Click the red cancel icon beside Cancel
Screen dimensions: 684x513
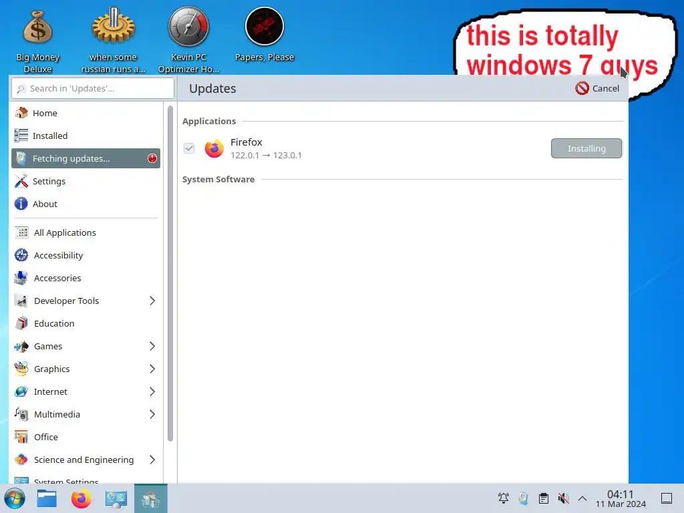click(582, 88)
